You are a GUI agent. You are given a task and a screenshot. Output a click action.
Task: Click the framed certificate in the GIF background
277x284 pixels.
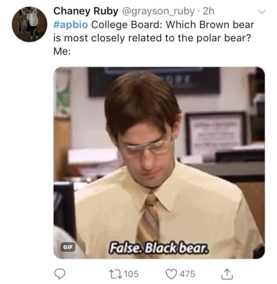(216, 133)
